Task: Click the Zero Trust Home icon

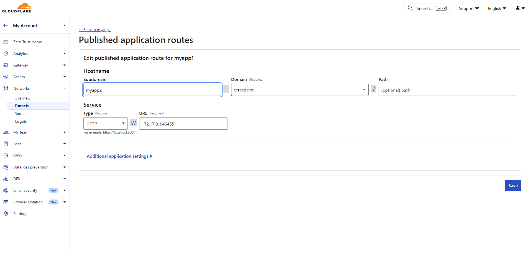Action: (x=6, y=42)
